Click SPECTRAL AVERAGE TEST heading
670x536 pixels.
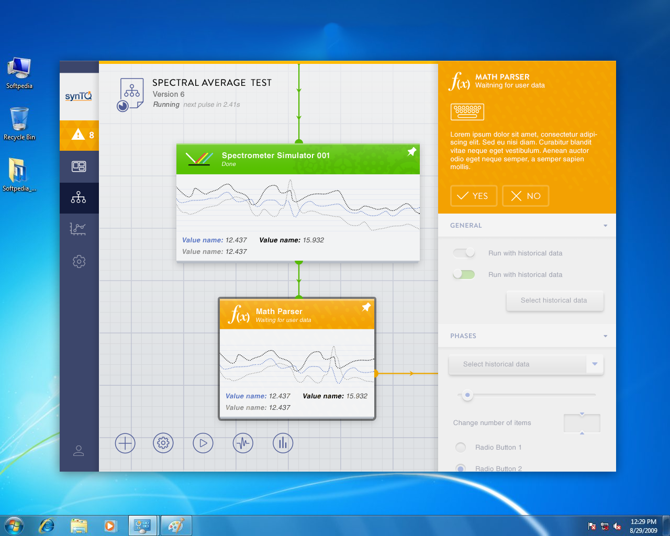pyautogui.click(x=212, y=83)
